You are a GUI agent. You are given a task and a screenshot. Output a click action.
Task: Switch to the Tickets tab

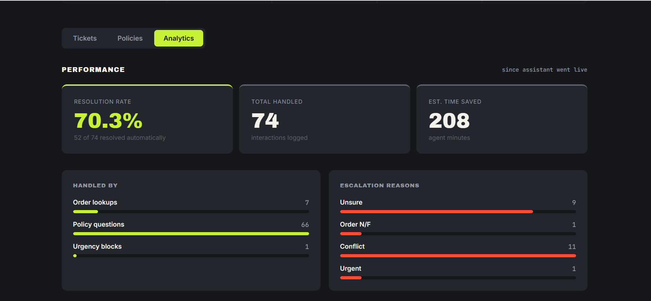click(85, 38)
